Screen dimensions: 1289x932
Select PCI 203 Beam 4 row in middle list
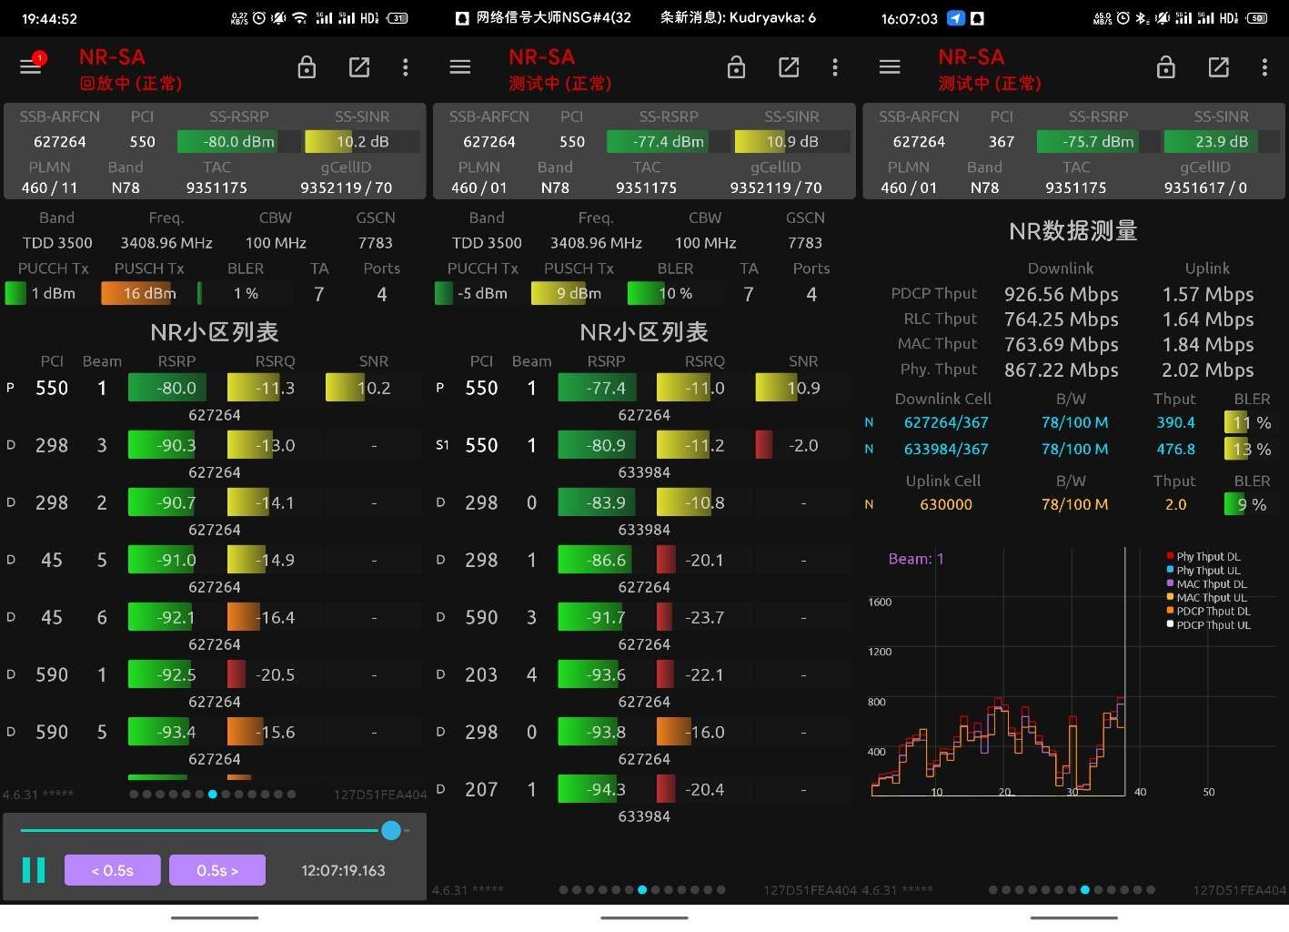pyautogui.click(x=644, y=684)
